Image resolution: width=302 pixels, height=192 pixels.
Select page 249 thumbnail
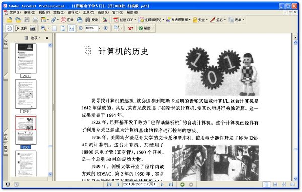point(26,94)
